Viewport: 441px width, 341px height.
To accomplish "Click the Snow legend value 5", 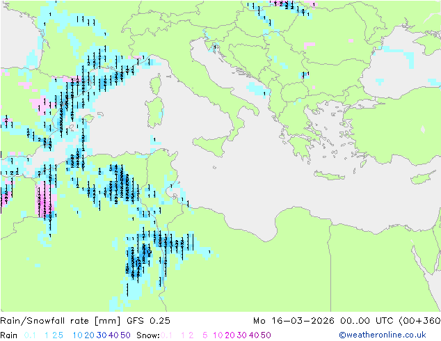I will click(x=205, y=335).
